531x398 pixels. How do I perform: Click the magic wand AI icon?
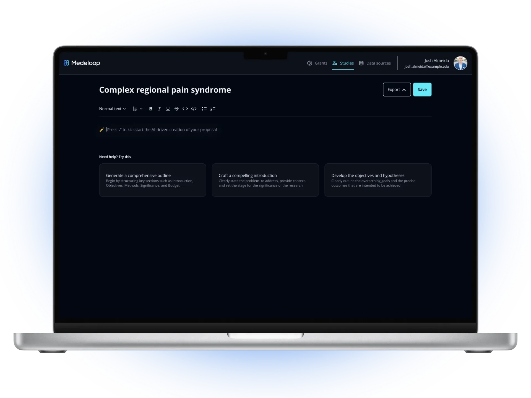click(x=101, y=130)
